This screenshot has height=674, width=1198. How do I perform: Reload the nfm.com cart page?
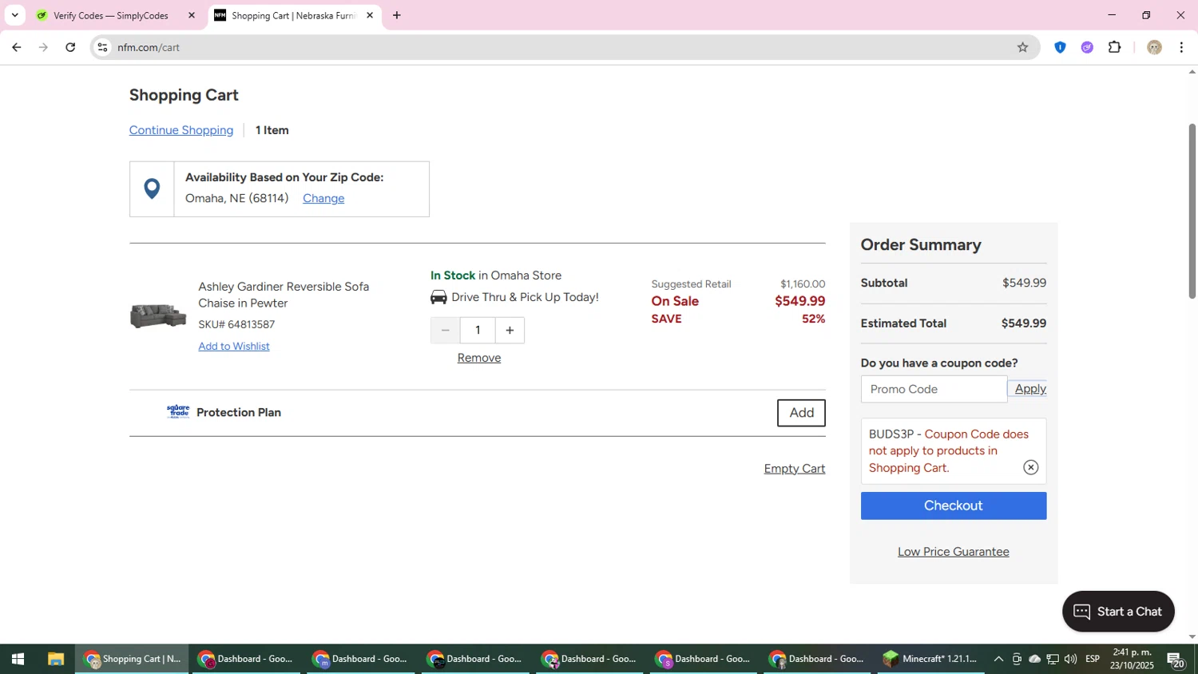tap(70, 47)
